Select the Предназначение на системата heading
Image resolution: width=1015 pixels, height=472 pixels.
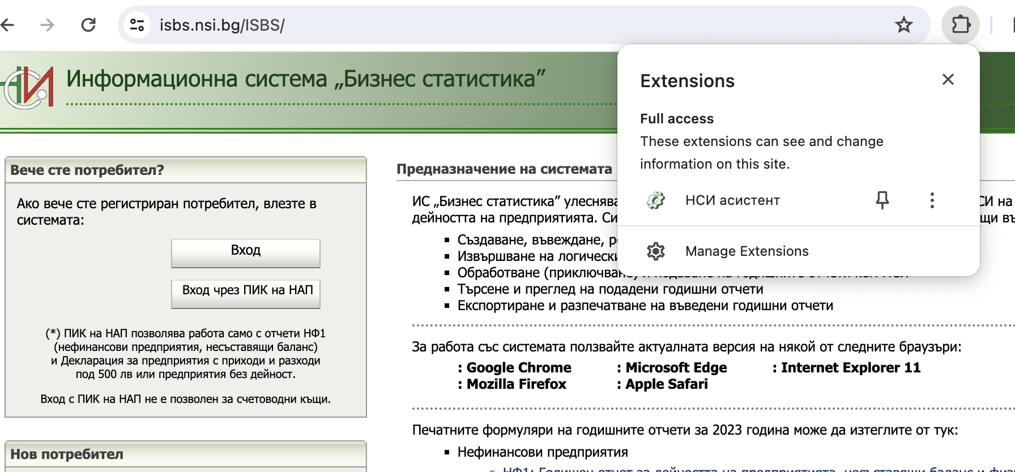[504, 169]
